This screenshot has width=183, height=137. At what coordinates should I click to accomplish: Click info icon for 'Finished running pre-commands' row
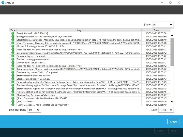tap(13, 59)
